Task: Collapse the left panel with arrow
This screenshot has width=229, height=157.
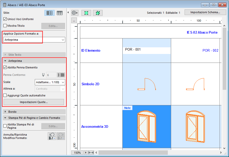Action: pos(68,12)
